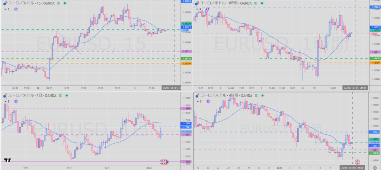Screen dimensions: 381x170
Task: Click the US economic event flag on daily chart
Action: coord(164,162)
